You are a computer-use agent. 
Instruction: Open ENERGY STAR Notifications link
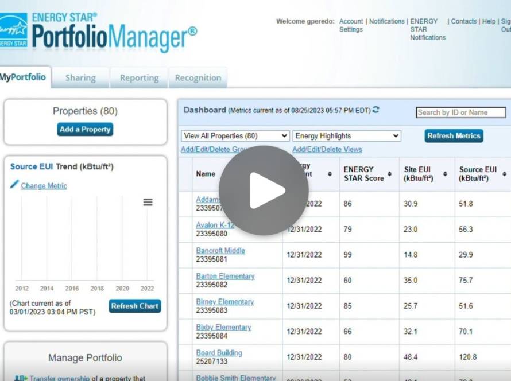click(x=428, y=29)
